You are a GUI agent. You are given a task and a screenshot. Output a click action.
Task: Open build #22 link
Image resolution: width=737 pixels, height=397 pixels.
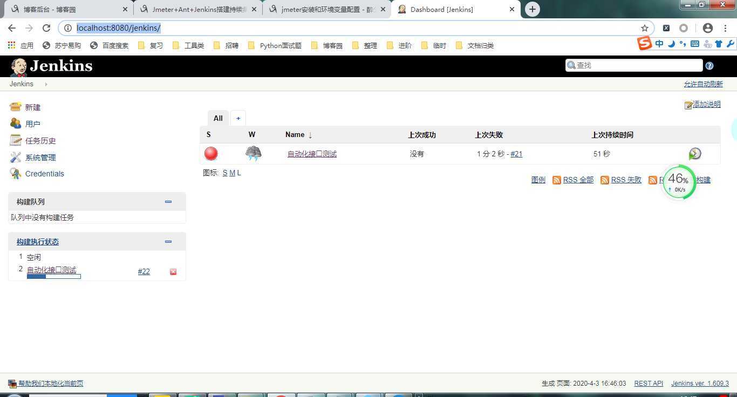(144, 271)
